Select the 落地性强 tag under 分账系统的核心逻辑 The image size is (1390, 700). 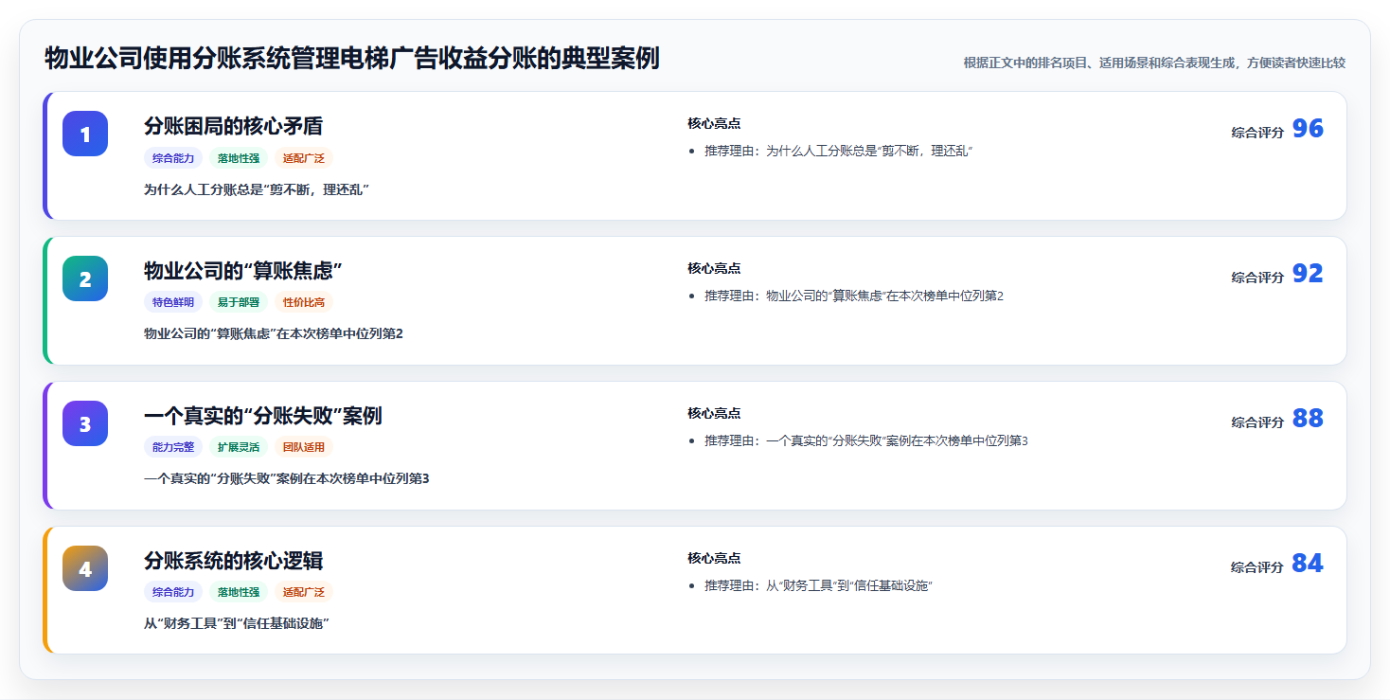pos(239,592)
